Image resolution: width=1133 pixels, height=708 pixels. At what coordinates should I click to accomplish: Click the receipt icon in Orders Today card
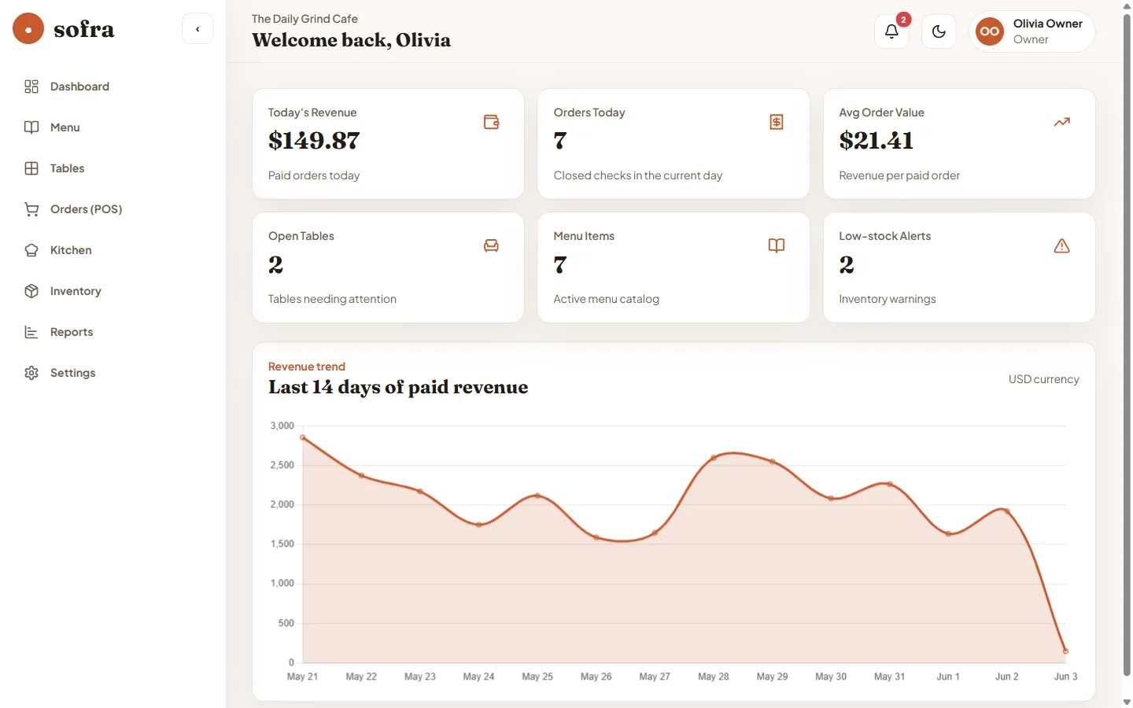coord(777,122)
